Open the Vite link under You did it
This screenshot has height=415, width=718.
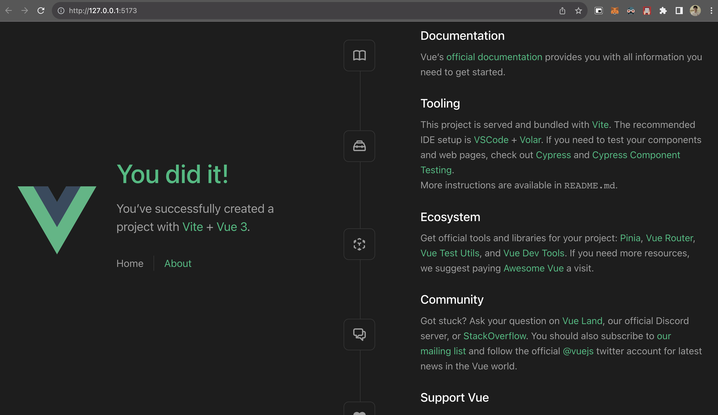click(193, 227)
